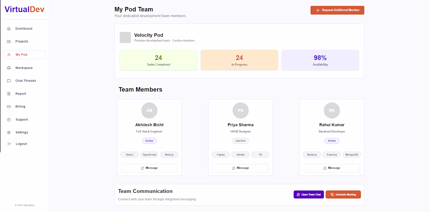Screen dimensions: 429x212
Task: Click the Billing card icon
Action: (9, 107)
